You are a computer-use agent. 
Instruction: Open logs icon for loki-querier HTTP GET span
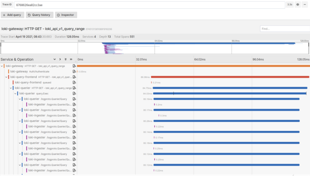click(74, 88)
